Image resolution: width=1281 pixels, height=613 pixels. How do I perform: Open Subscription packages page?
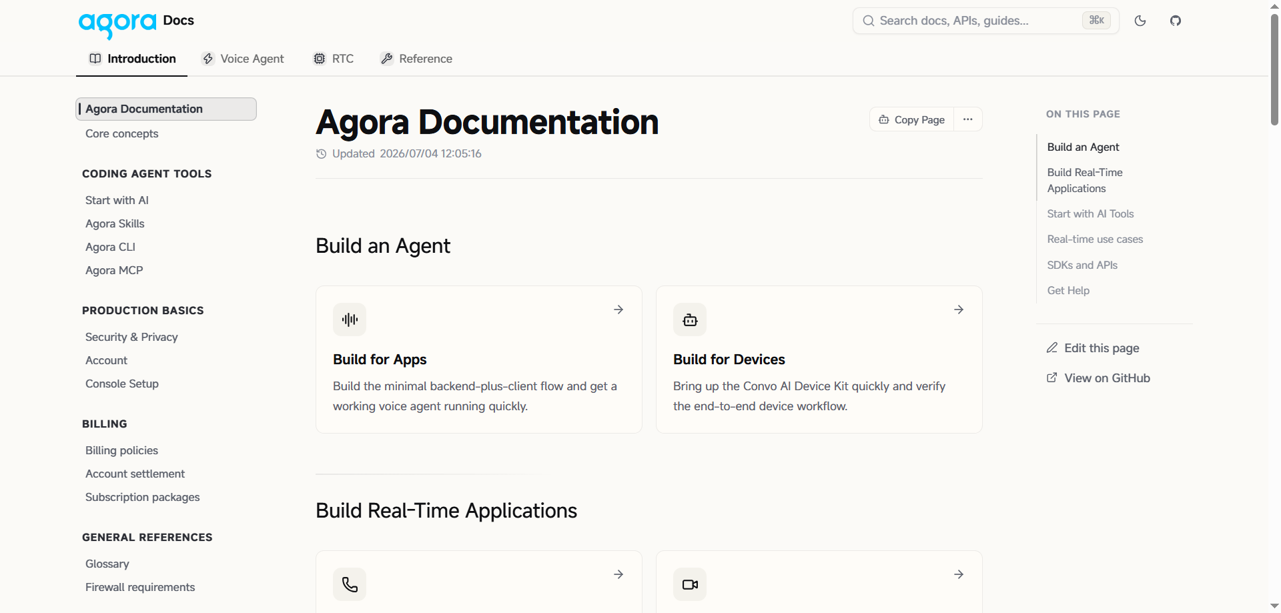pos(142,497)
